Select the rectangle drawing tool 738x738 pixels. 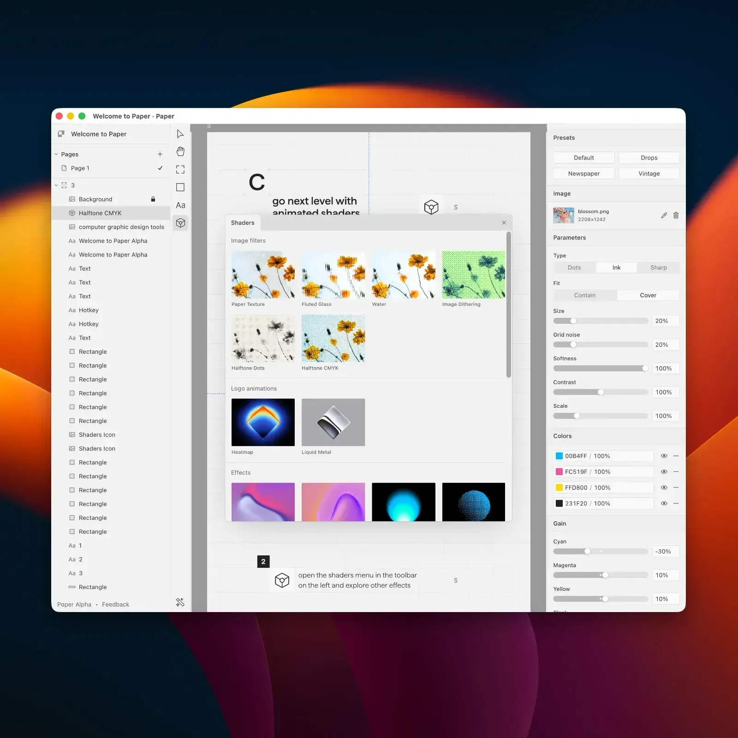[x=180, y=187]
